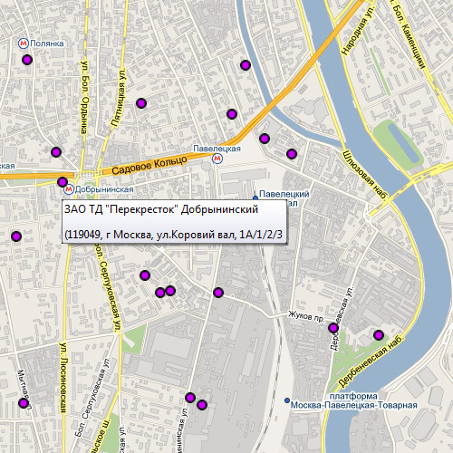
Task: Click the ул. Бол. Ордынка label
Action: click(84, 98)
